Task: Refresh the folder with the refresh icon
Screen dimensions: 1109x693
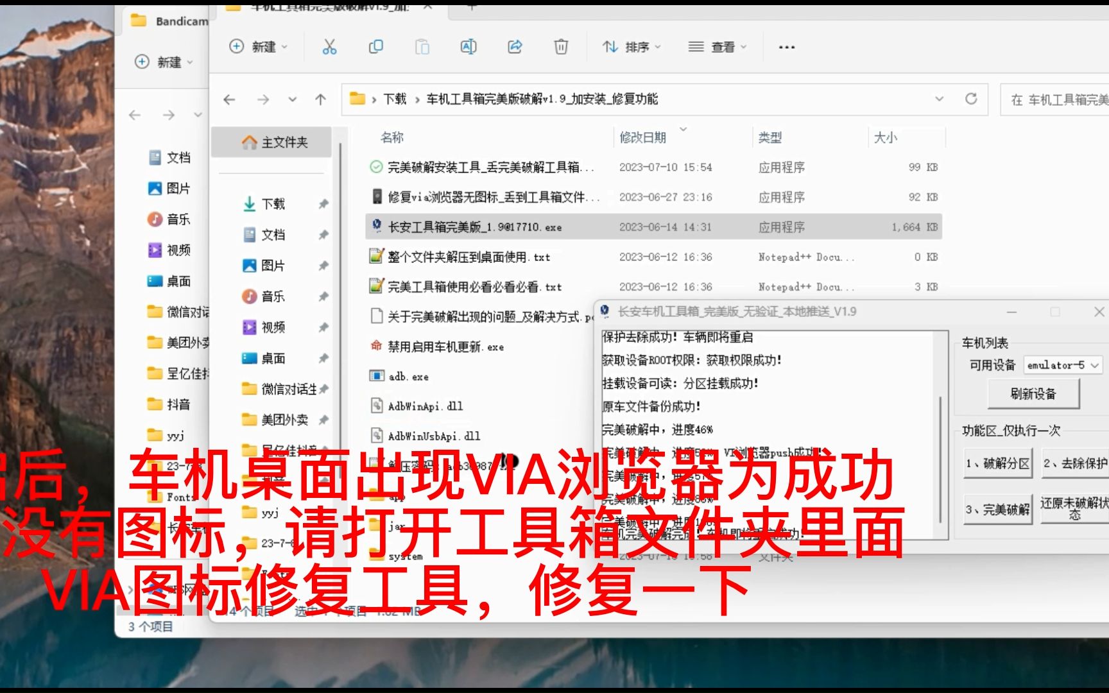Action: 971,99
